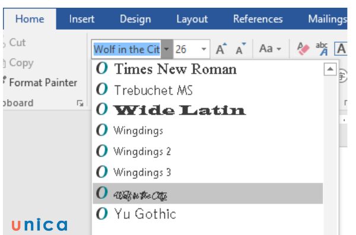This screenshot has width=356, height=235.
Task: Click the font name box
Action: 127,49
